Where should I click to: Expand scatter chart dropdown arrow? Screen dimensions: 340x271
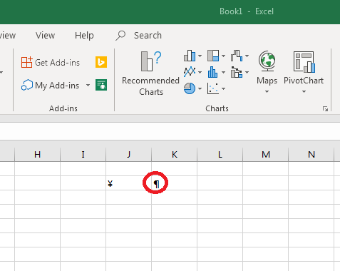pyautogui.click(x=223, y=88)
